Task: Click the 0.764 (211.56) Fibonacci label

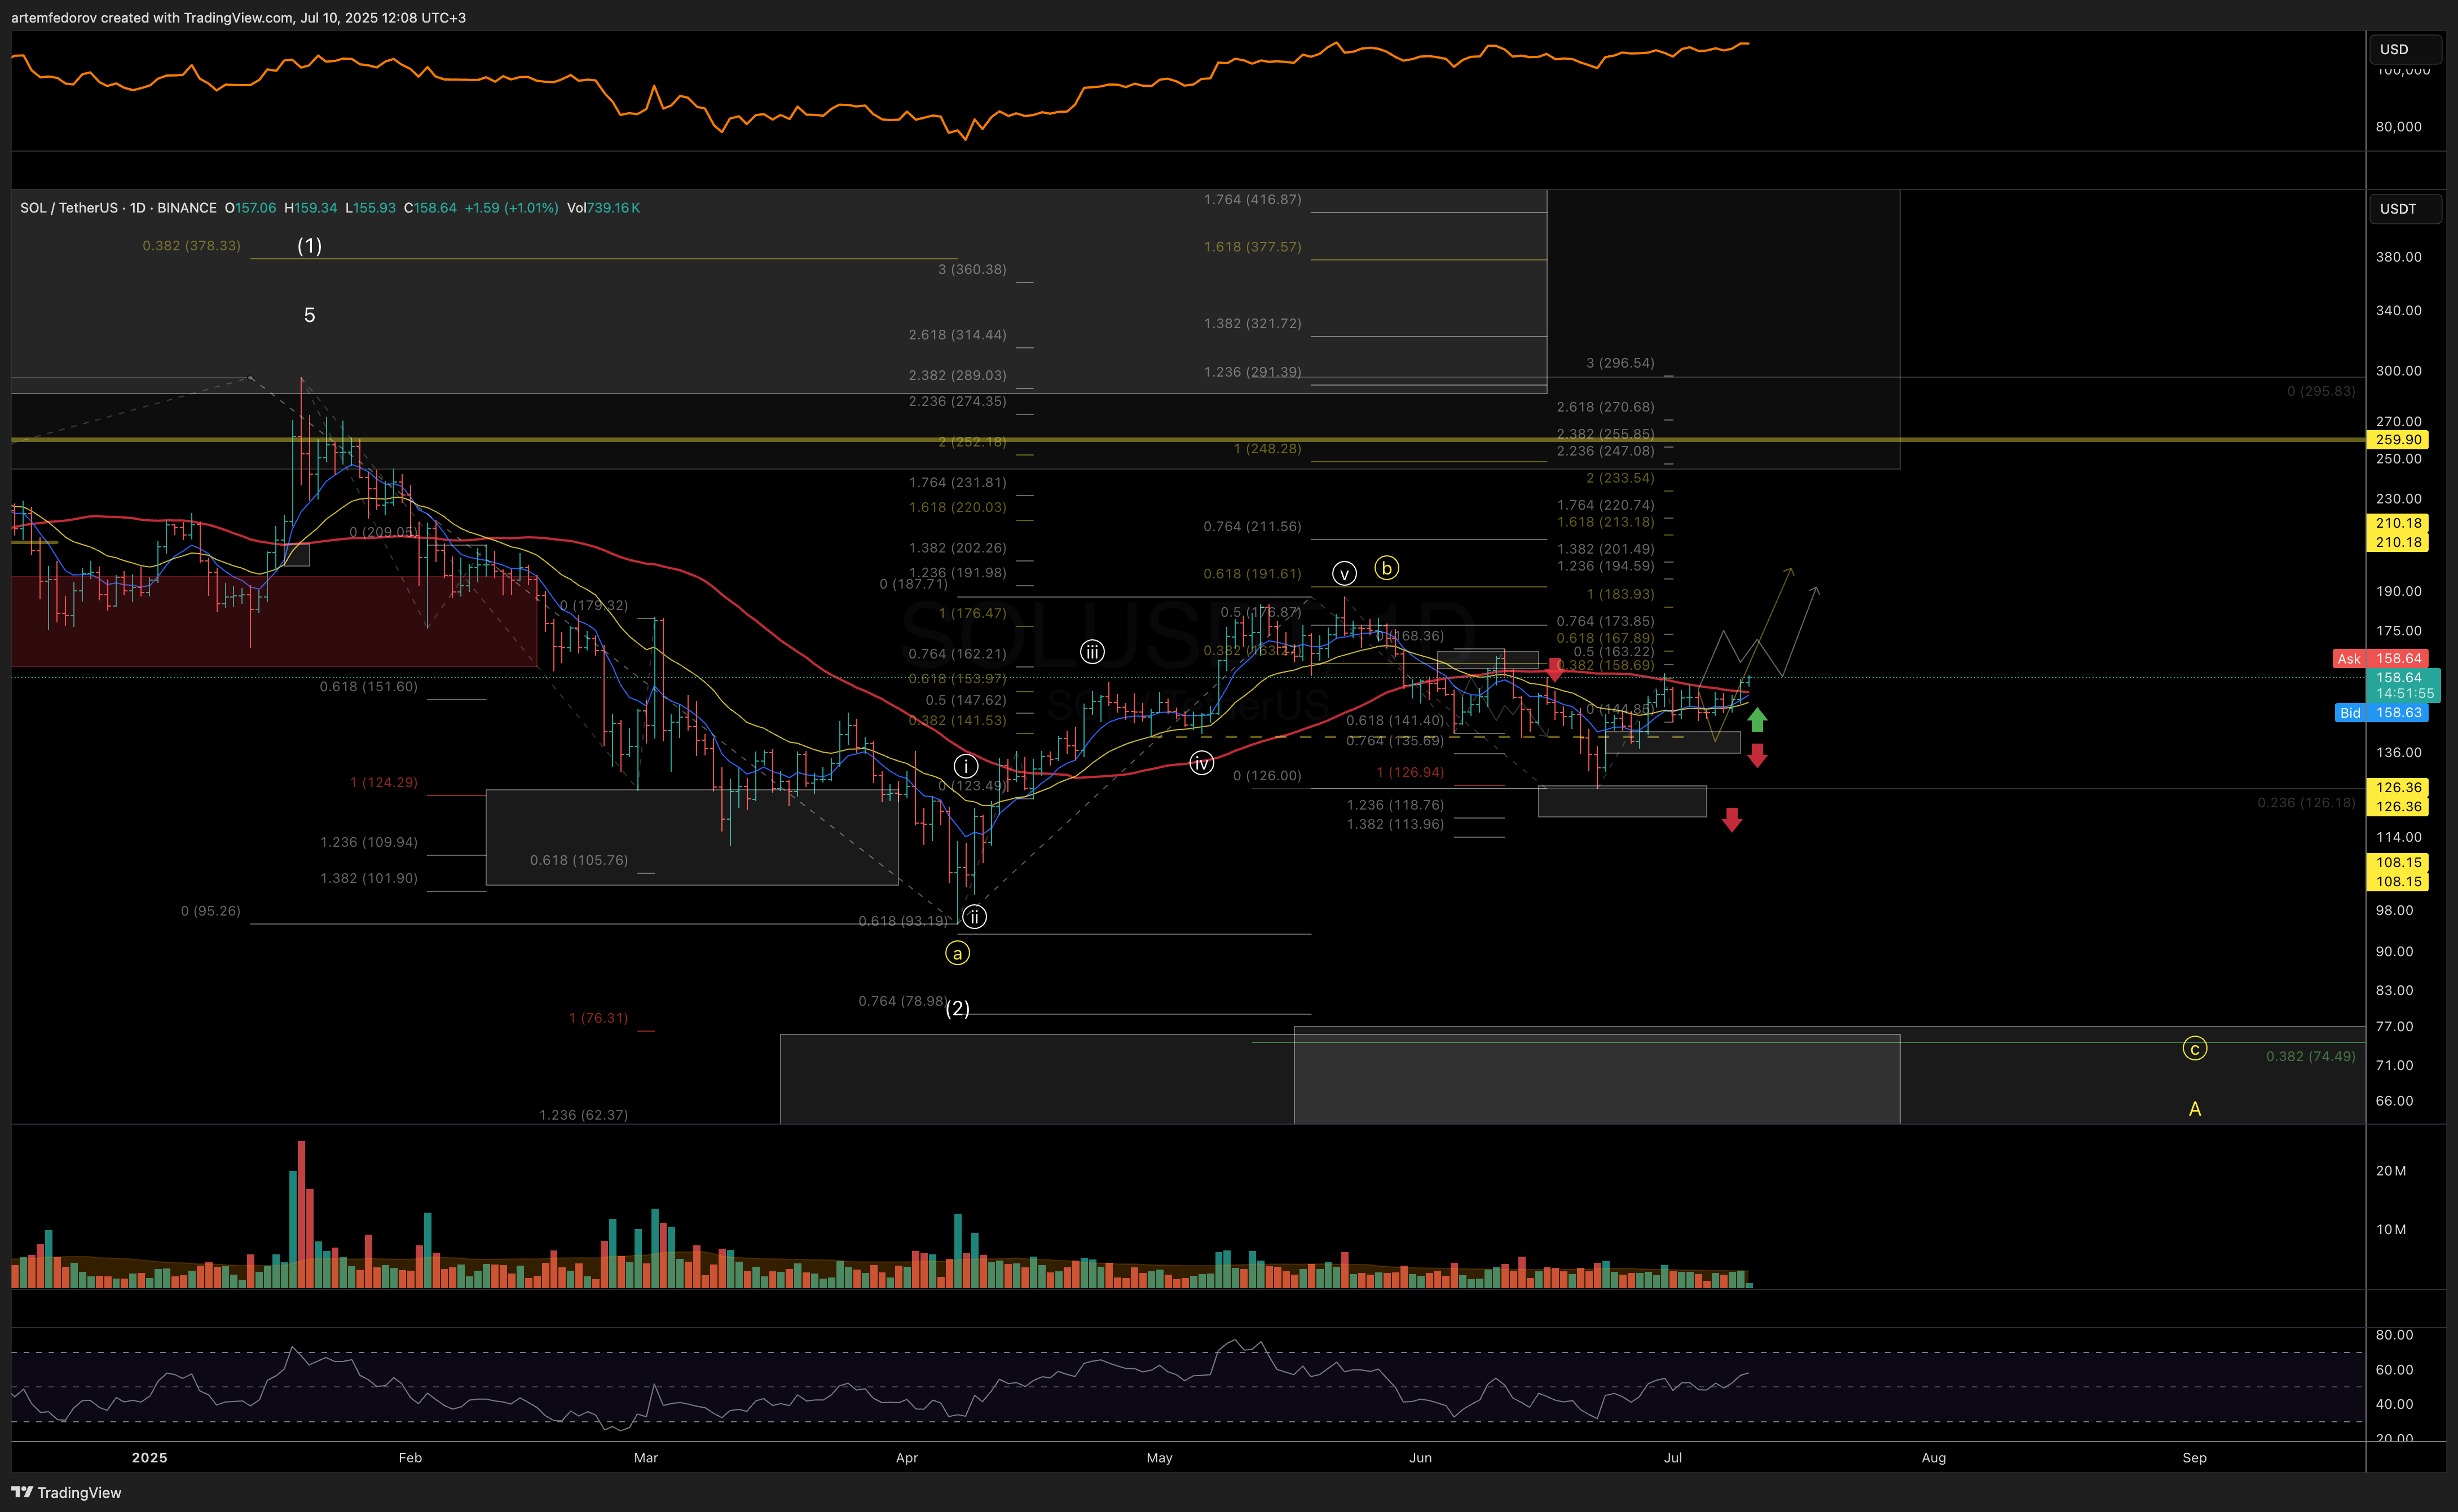Action: coord(1253,526)
